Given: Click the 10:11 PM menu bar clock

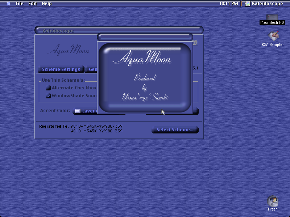Looking at the screenshot, I should pos(229,4).
